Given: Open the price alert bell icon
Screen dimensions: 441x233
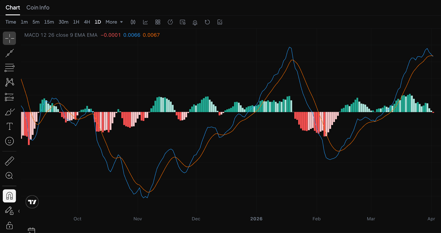Looking at the screenshot, I should pos(195,22).
